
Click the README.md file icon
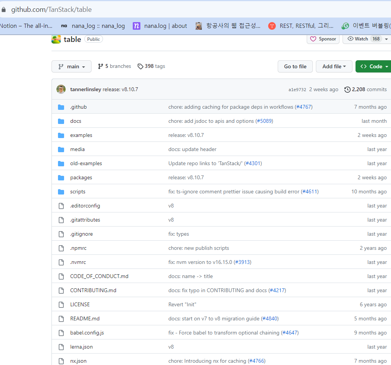61,318
